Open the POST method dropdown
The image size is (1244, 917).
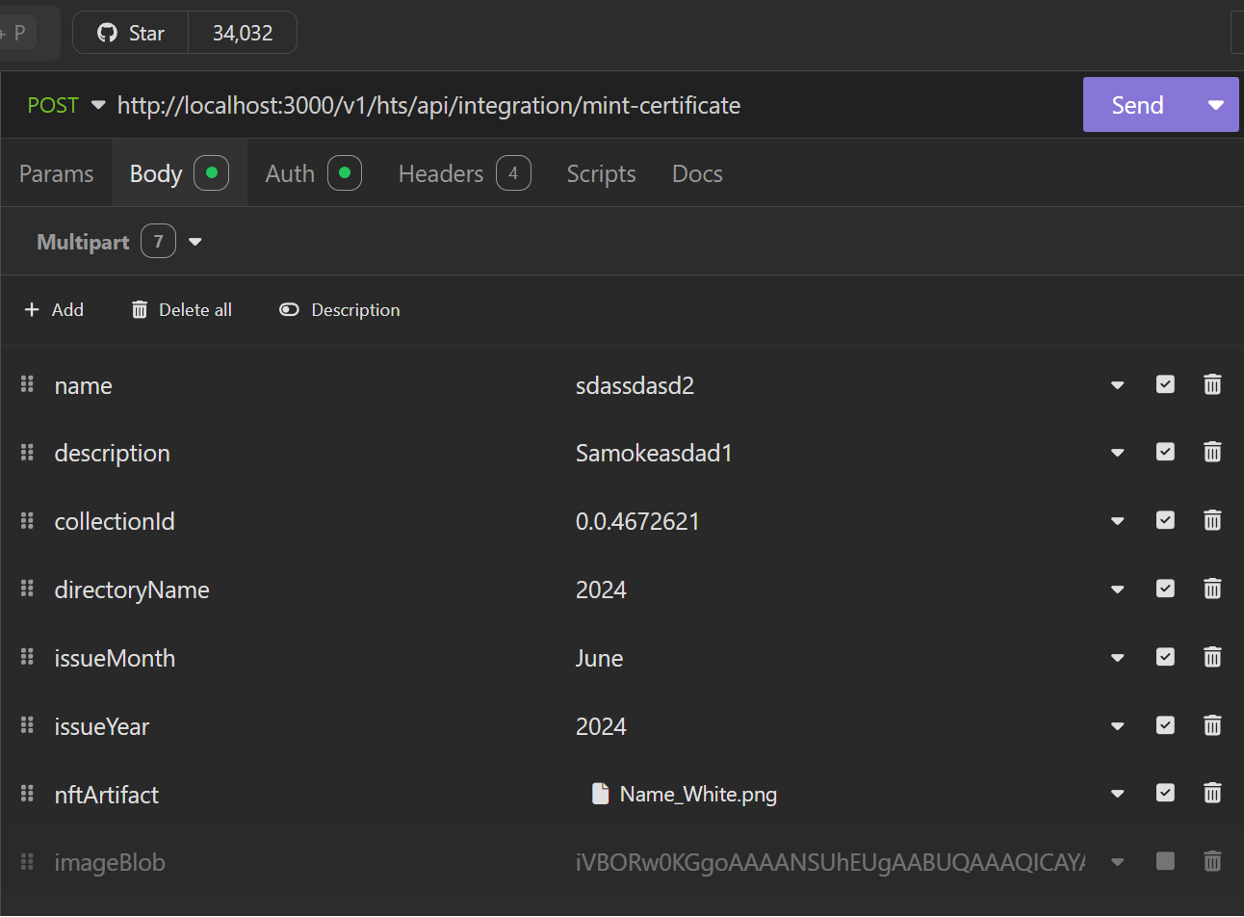coord(97,105)
